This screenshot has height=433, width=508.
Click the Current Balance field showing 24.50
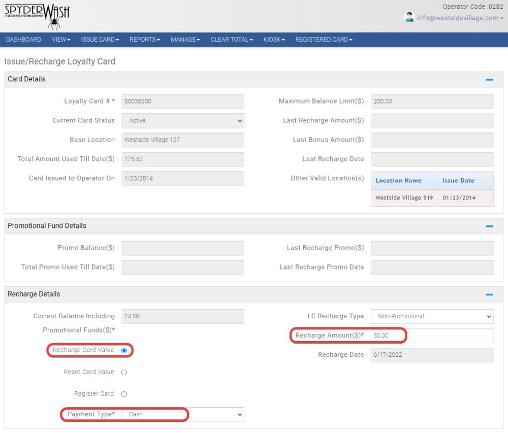coord(183,316)
